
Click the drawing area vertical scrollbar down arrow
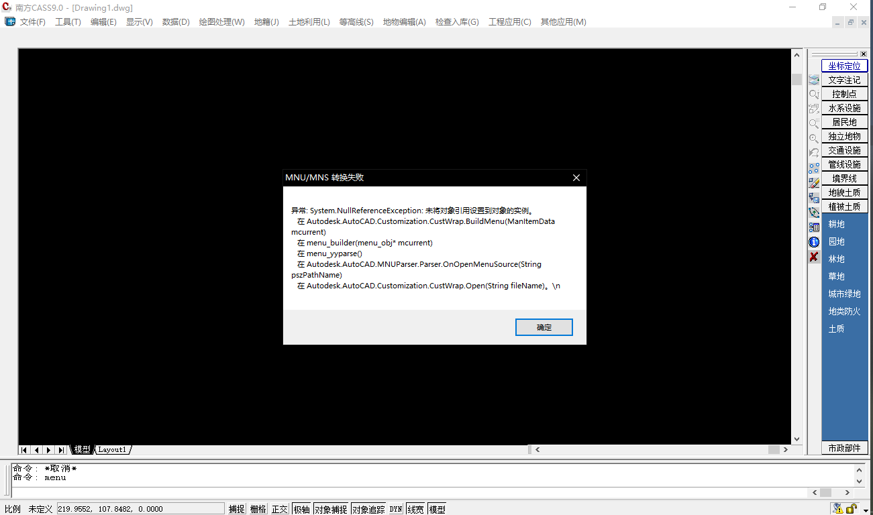[x=797, y=439]
